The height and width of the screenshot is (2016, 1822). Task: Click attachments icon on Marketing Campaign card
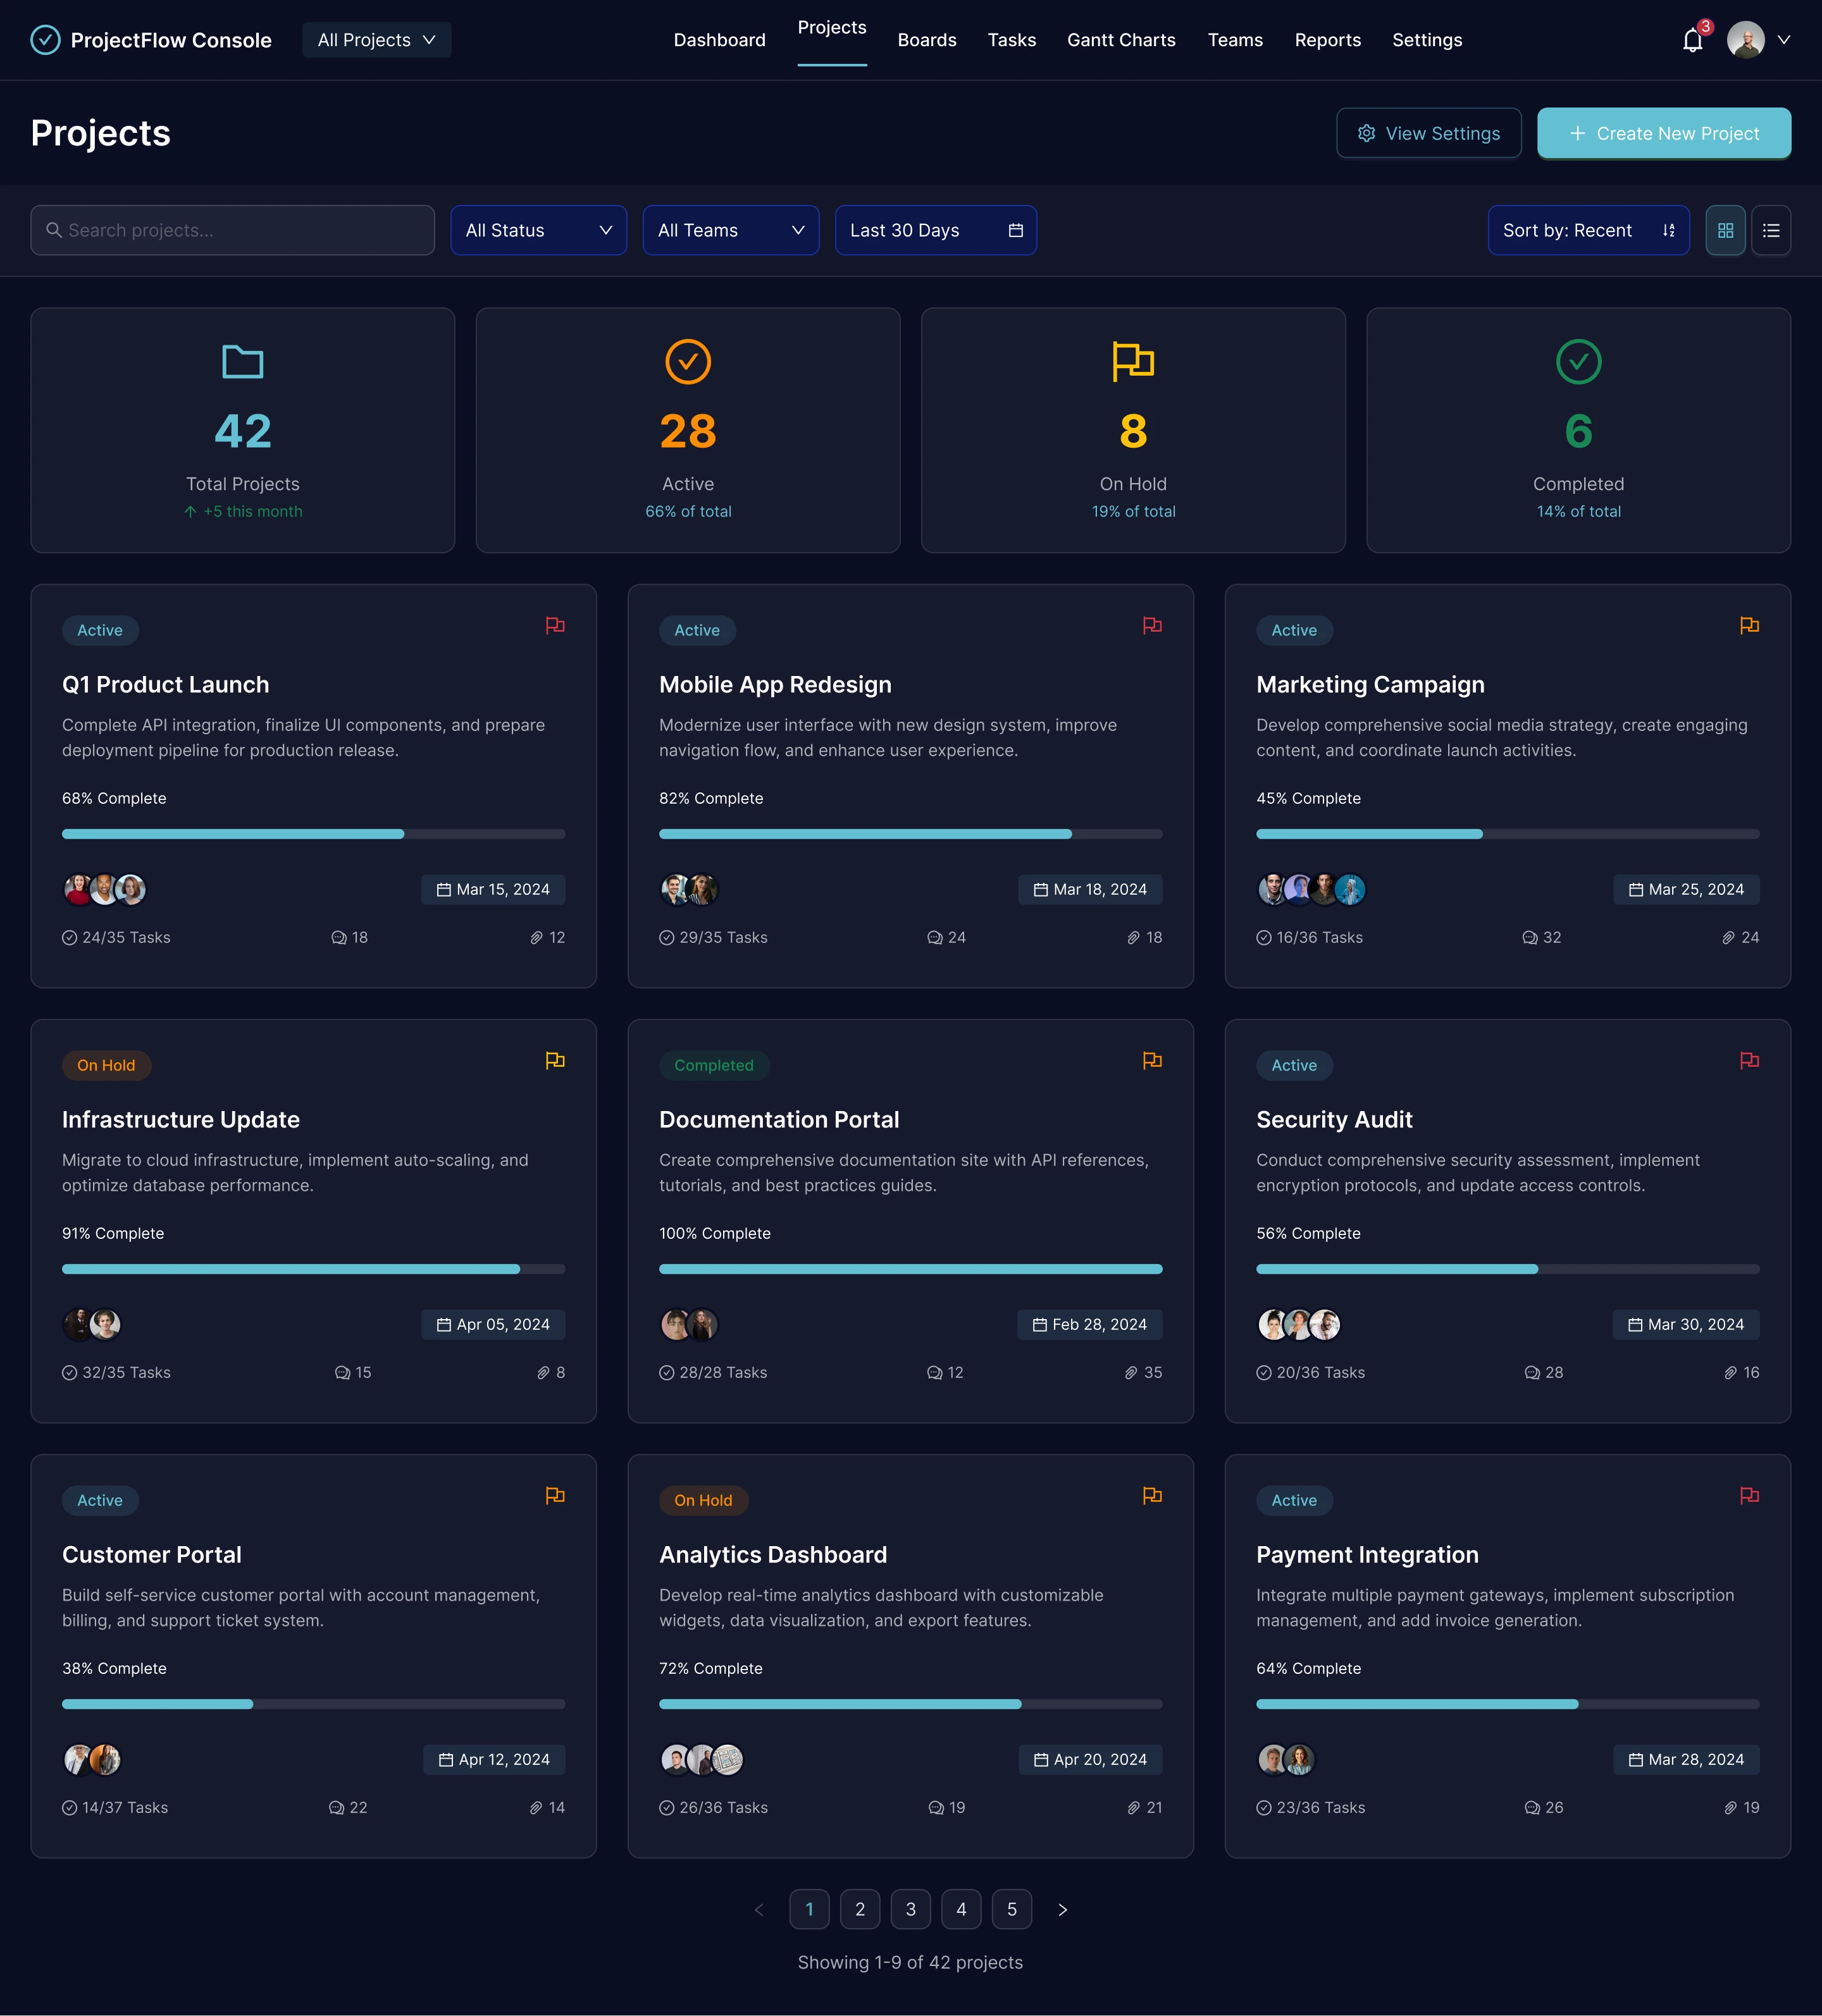click(x=1728, y=938)
